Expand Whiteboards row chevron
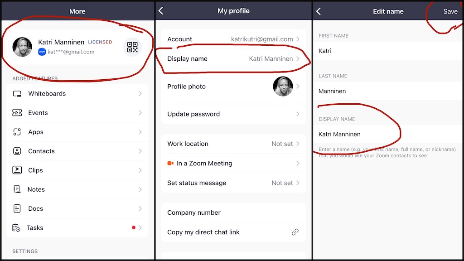Screen dimensions: 464x261 pos(140,93)
